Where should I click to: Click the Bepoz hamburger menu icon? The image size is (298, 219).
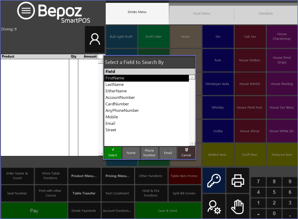tap(26, 11)
